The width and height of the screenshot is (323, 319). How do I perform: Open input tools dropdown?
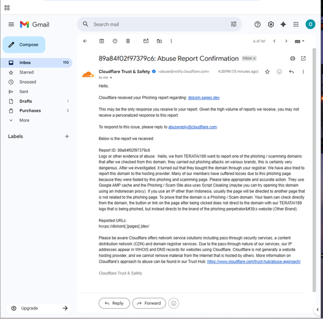click(299, 41)
